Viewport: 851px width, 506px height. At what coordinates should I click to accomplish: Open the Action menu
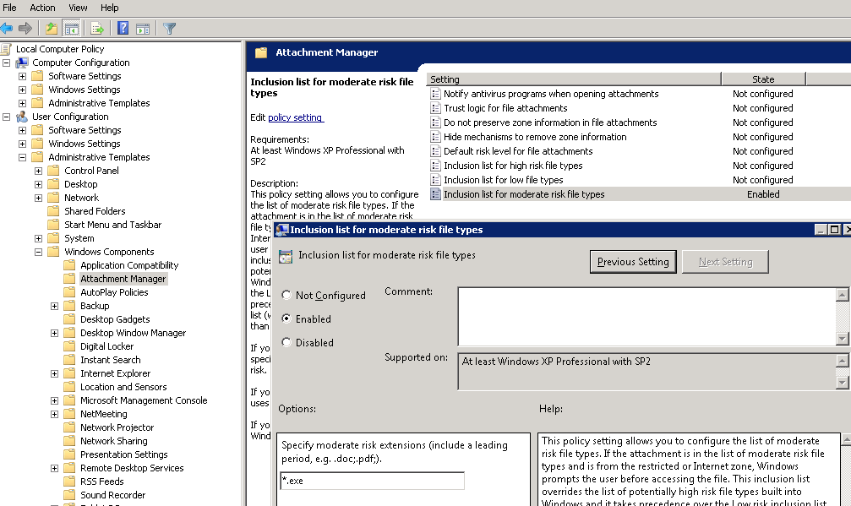42,8
